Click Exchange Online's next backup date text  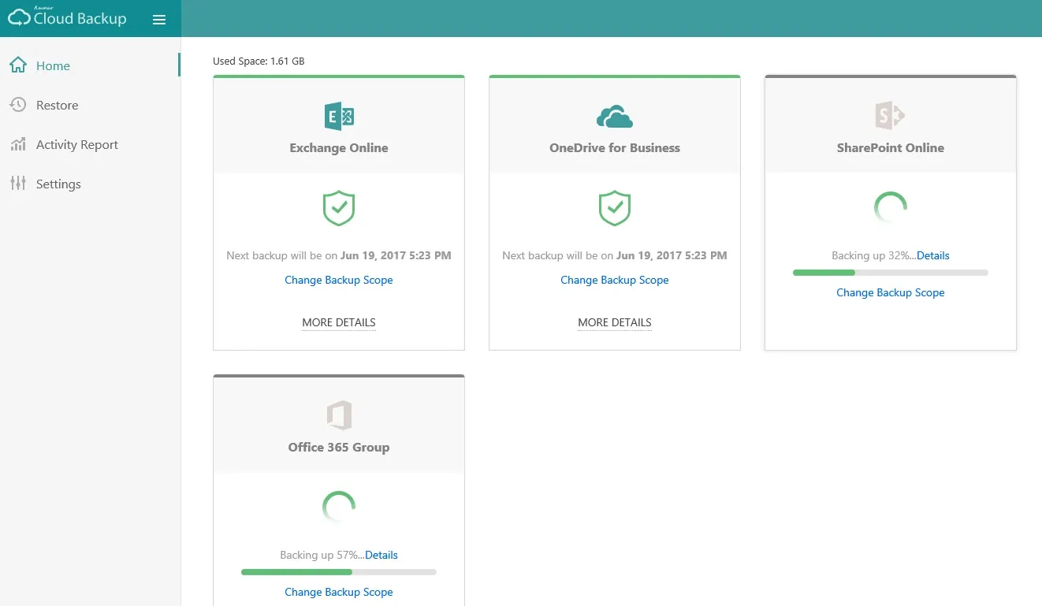[339, 255]
